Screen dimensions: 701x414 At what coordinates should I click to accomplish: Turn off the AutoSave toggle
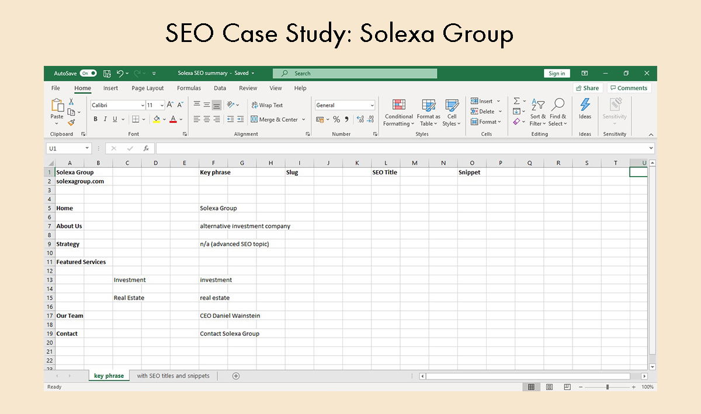coord(88,73)
